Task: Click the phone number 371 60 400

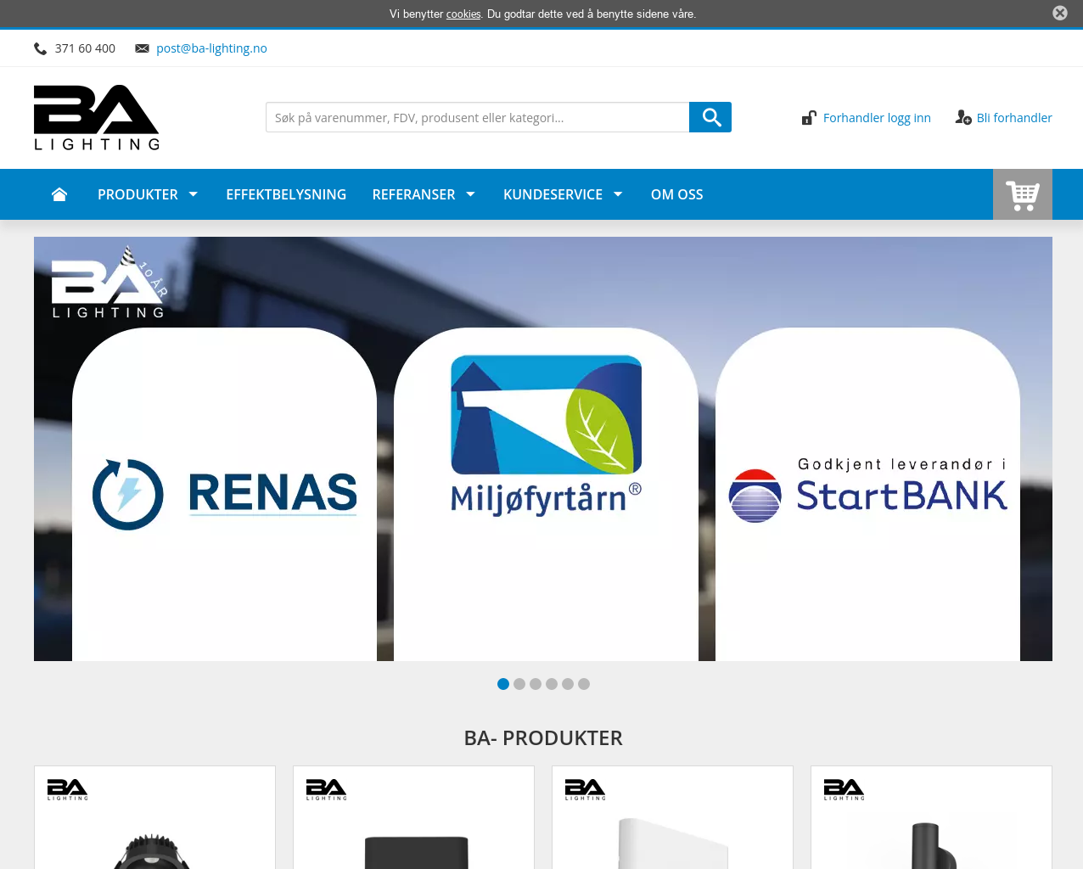Action: pyautogui.click(x=85, y=48)
